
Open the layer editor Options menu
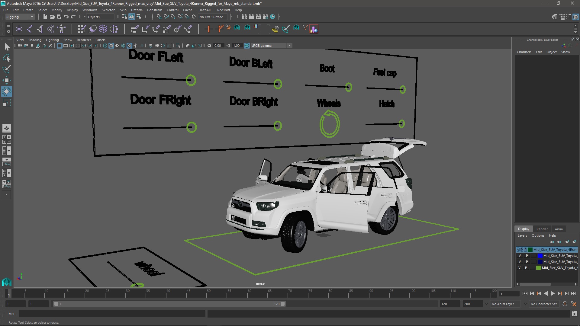coord(538,235)
